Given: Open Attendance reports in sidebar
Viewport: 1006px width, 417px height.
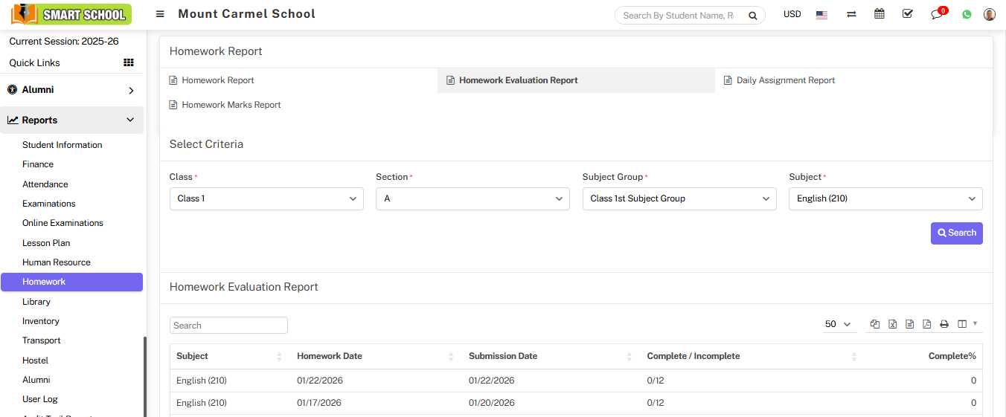Looking at the screenshot, I should 45,184.
